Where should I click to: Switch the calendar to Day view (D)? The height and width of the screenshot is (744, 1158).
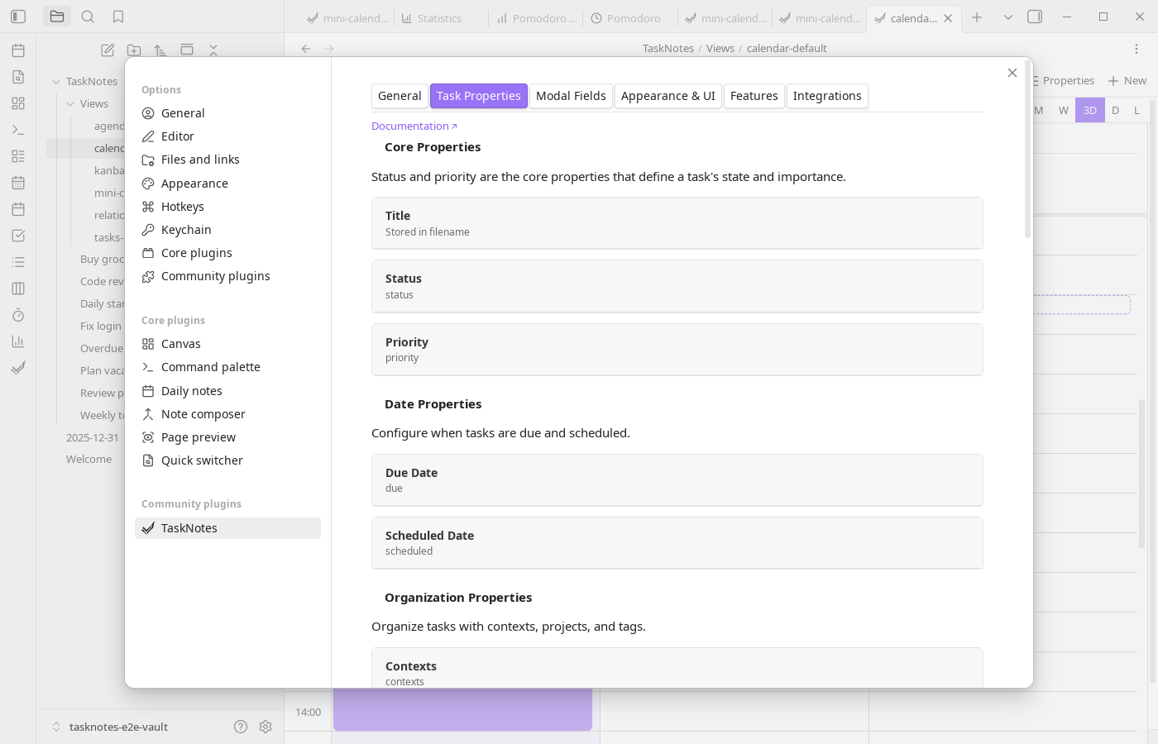(1115, 110)
